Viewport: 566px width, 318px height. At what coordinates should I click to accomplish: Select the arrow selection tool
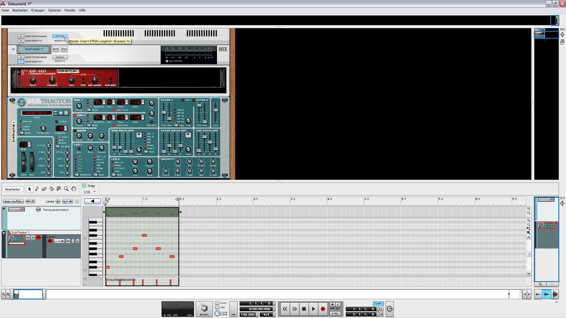29,189
